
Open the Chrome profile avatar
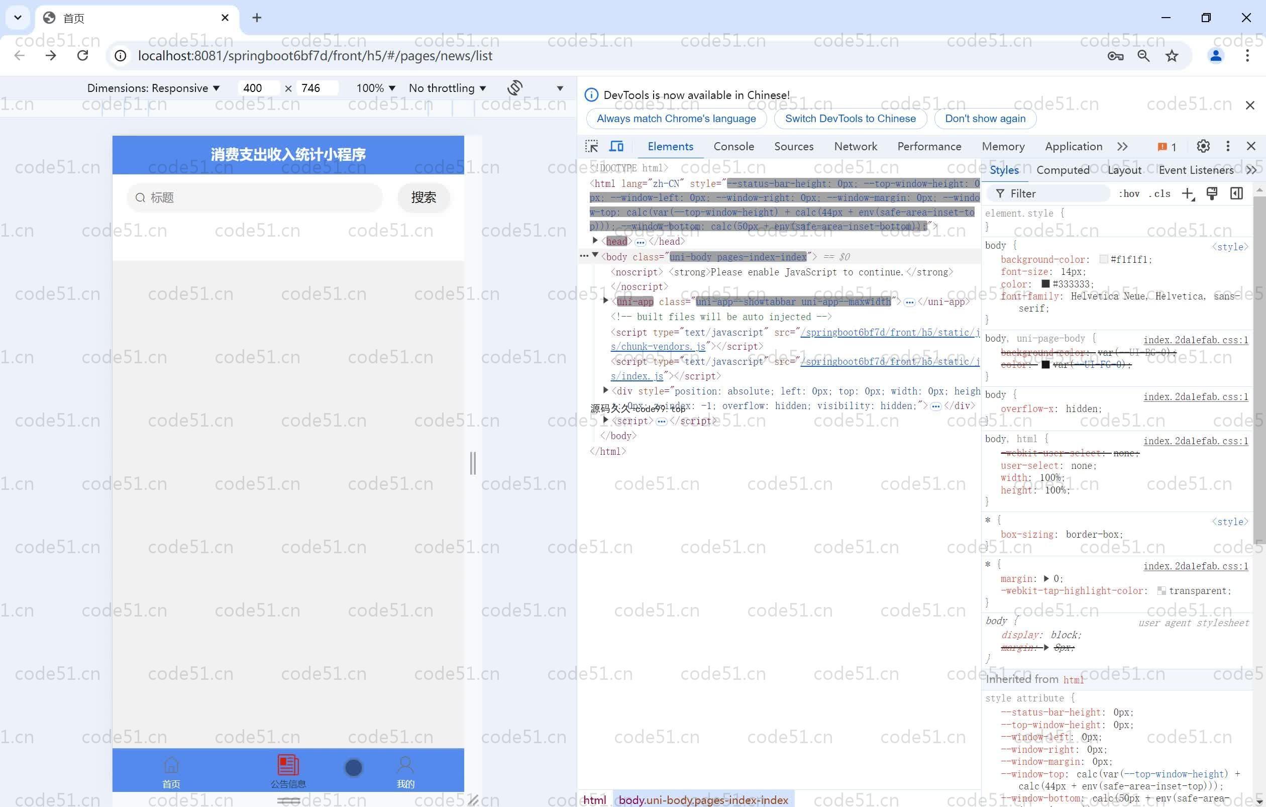pos(1216,56)
